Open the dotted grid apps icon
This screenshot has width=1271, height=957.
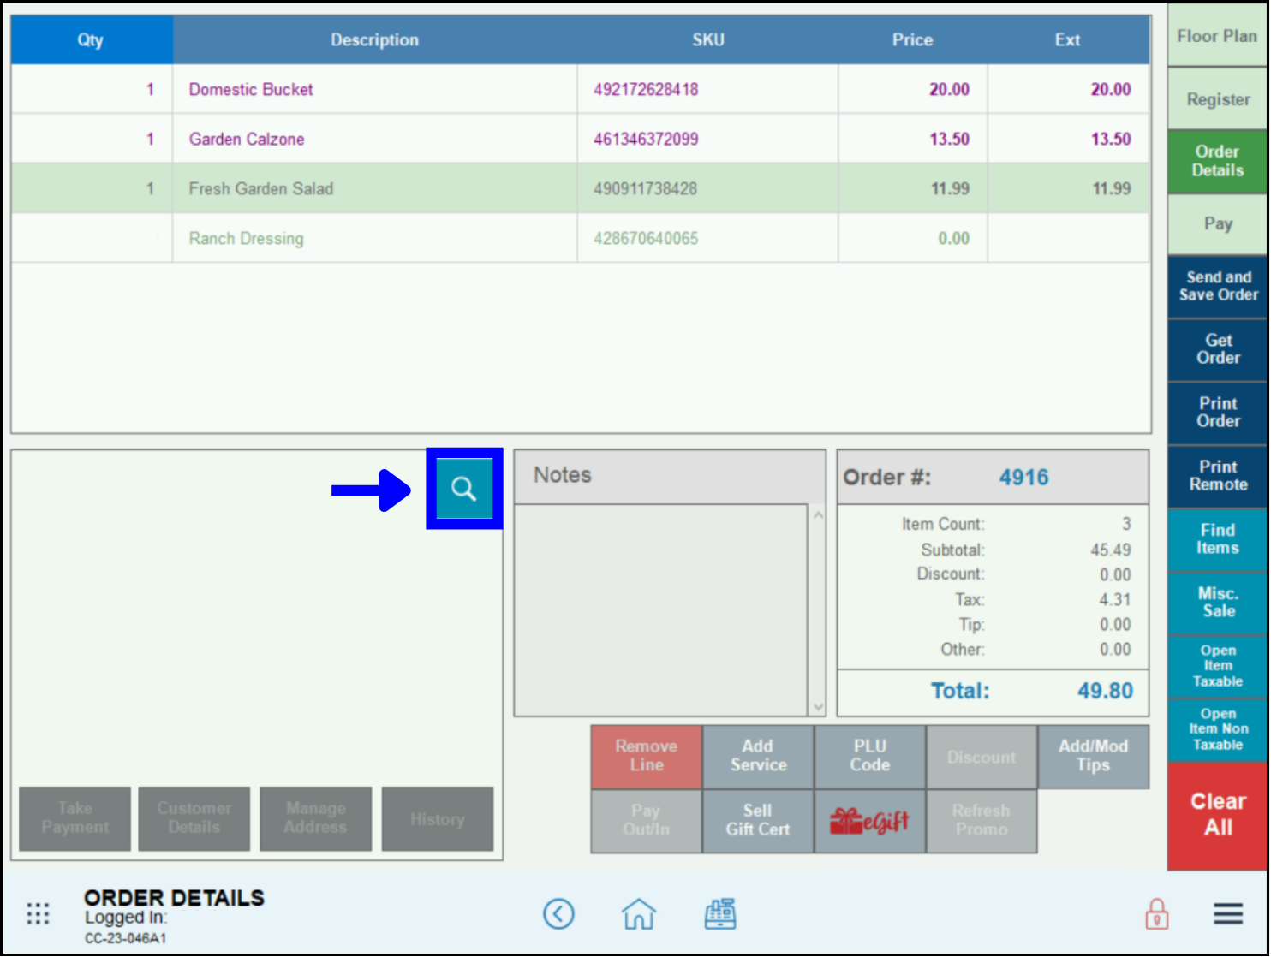click(x=38, y=913)
